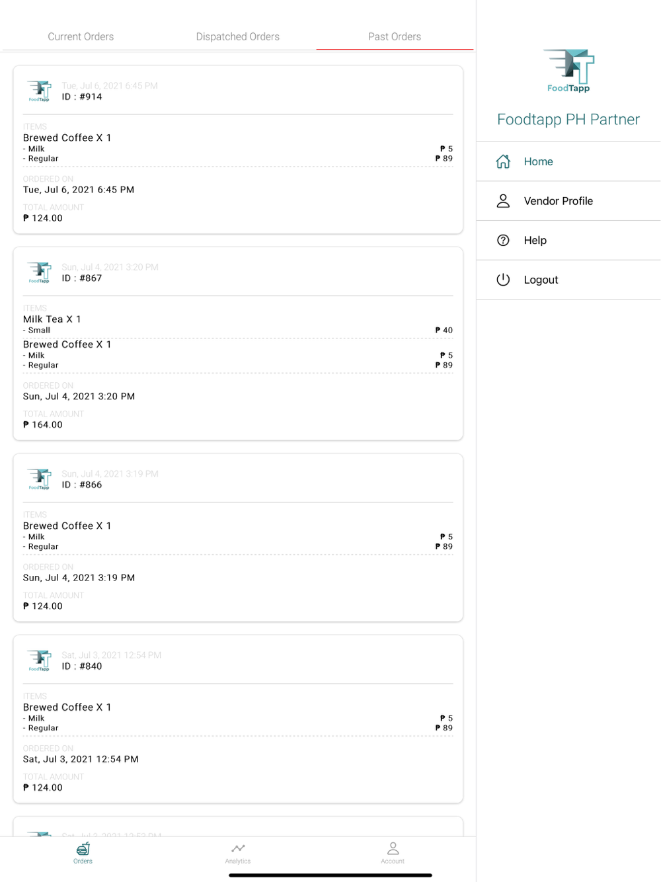The height and width of the screenshot is (882, 661).
Task: Open order ID #840 card
Action: coord(238,719)
